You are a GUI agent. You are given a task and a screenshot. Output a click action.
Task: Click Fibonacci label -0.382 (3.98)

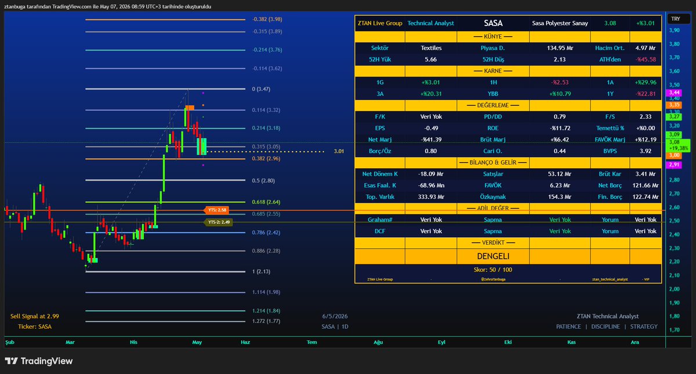point(267,19)
